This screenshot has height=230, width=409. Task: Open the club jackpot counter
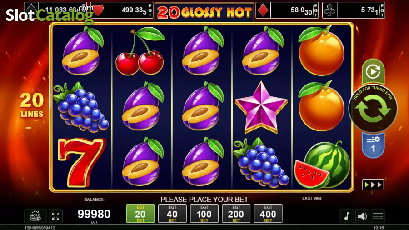click(x=354, y=10)
